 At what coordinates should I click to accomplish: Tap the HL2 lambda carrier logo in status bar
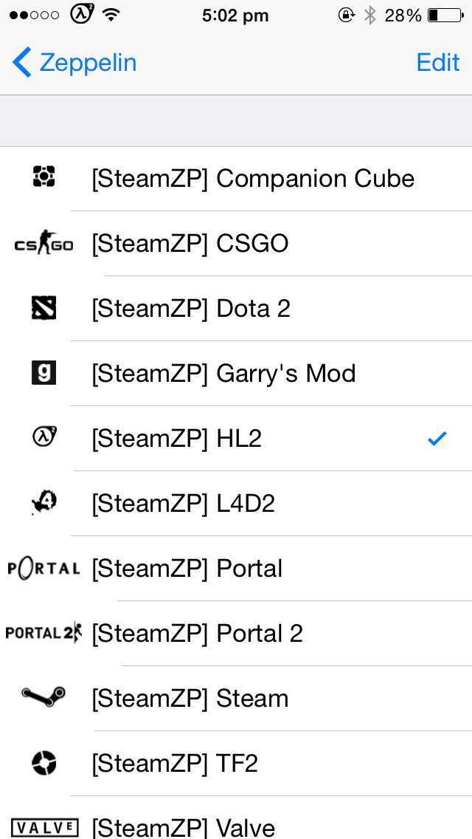click(83, 15)
